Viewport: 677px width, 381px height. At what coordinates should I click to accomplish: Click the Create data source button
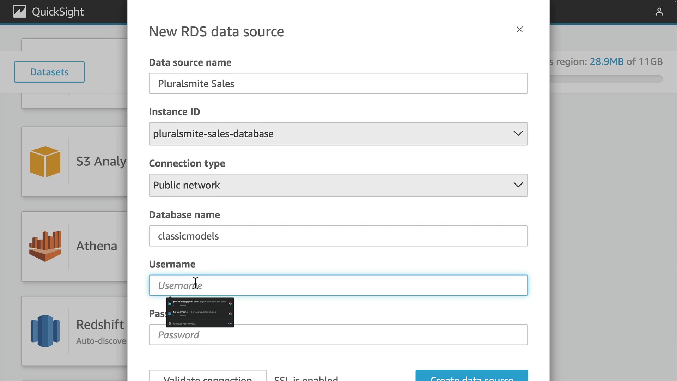[471, 377]
